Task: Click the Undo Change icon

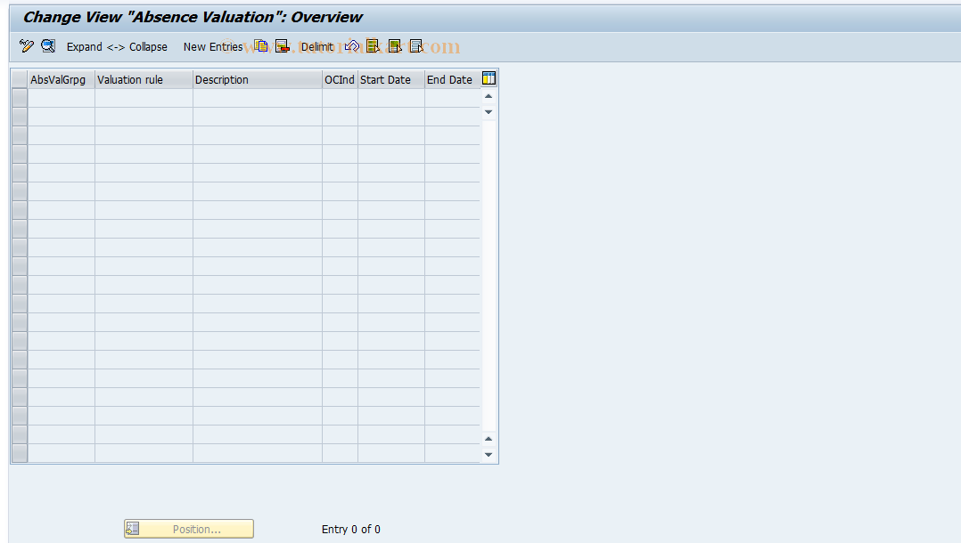Action: pos(352,46)
